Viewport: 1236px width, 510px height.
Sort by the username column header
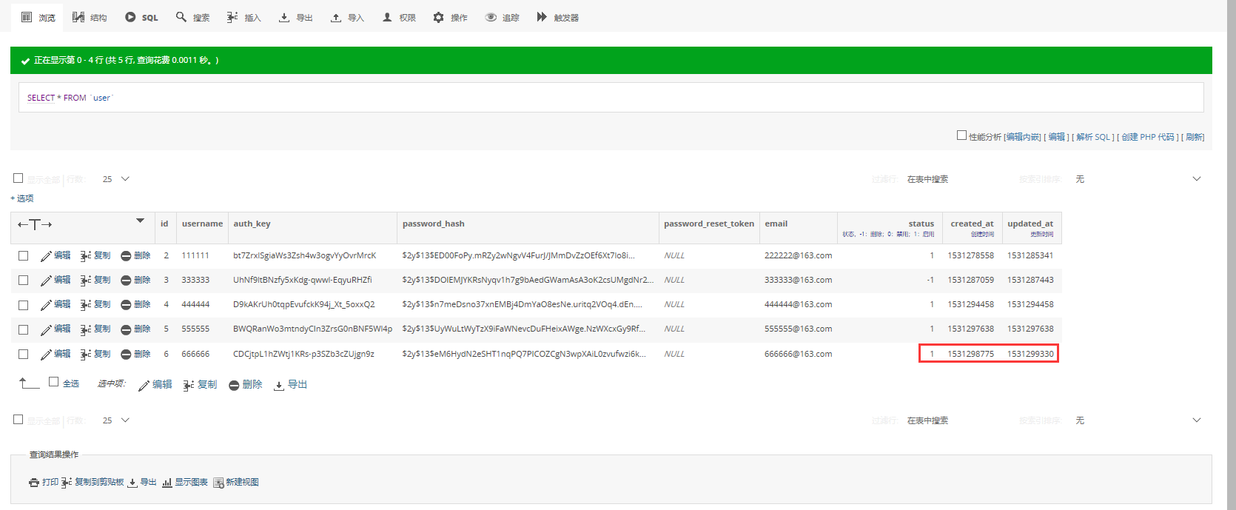point(202,224)
